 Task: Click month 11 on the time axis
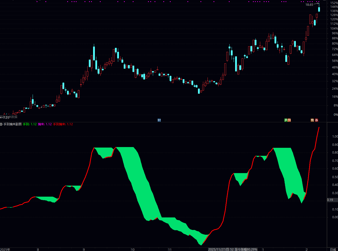pos(170,249)
